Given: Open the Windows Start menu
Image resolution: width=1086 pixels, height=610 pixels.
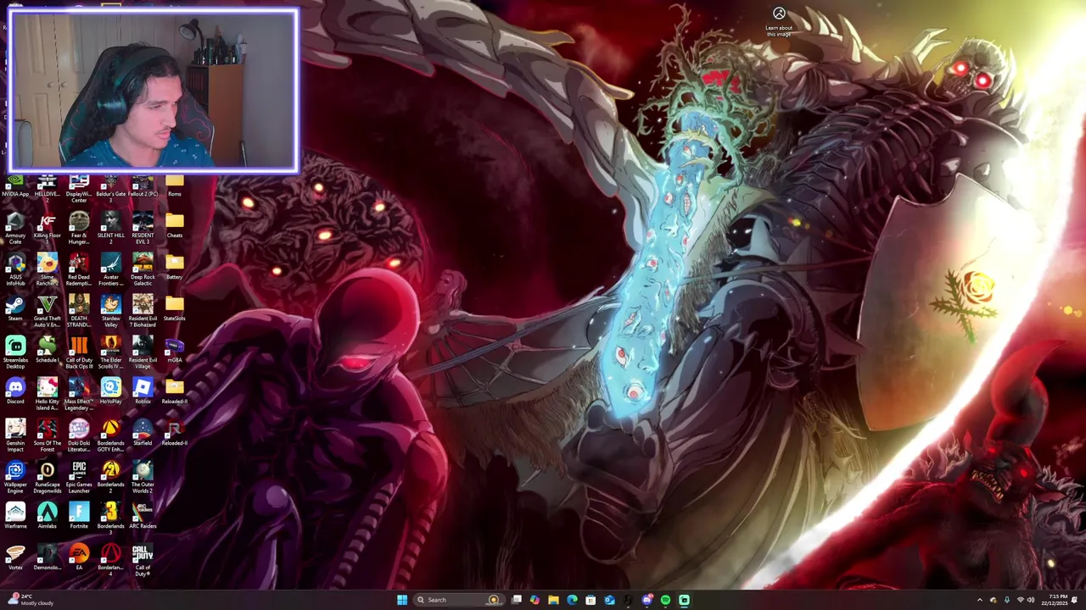Looking at the screenshot, I should [402, 600].
